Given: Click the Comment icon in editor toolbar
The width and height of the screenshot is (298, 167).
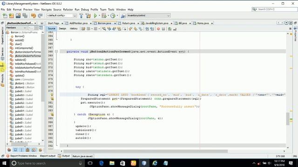Looking at the screenshot, I should (x=169, y=29).
